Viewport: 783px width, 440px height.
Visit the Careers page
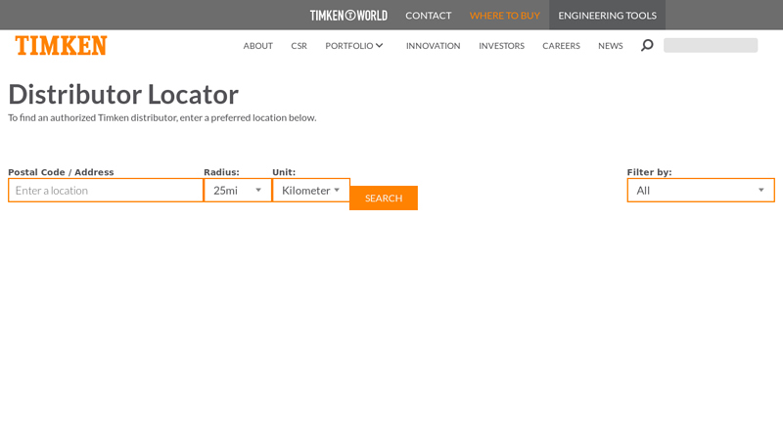tap(561, 46)
